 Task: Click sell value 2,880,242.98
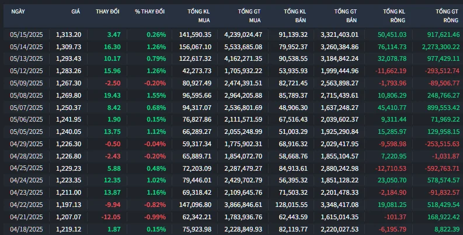[x=340, y=168]
